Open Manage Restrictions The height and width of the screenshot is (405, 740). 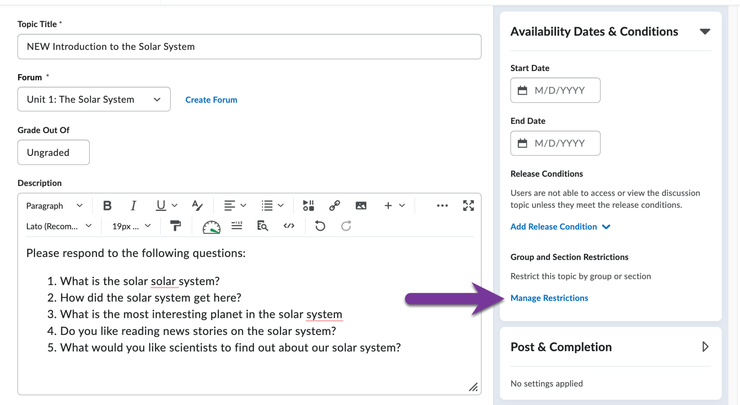[549, 298]
